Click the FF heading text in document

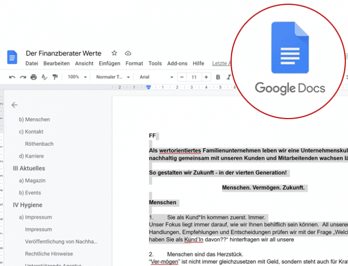point(152,135)
